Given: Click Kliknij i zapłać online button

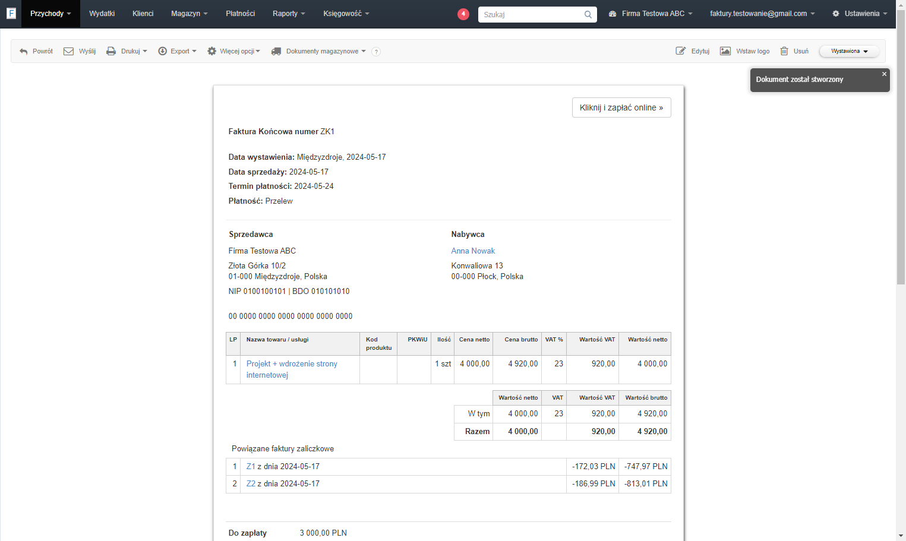Looking at the screenshot, I should (x=621, y=107).
